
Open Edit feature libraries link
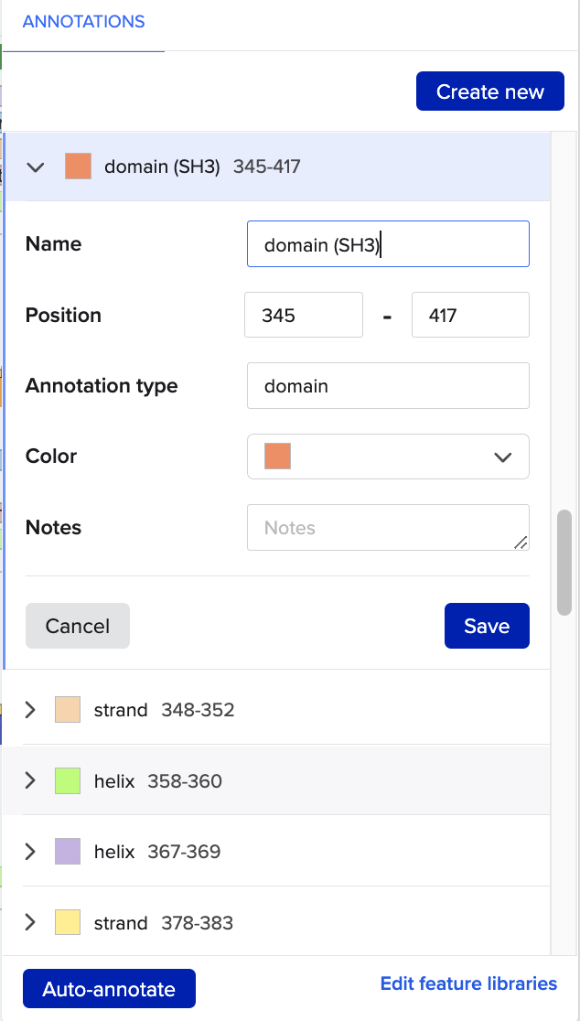tap(468, 983)
